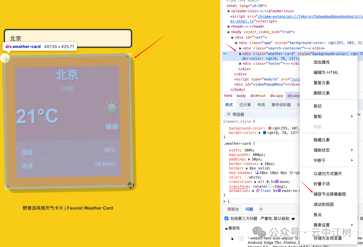This screenshot has height=247, width=363.
Task: Click the html breadcrumb
Action: [228, 95]
